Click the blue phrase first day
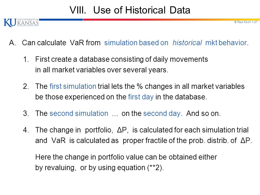The width and height of the screenshot is (260, 195). point(141,97)
